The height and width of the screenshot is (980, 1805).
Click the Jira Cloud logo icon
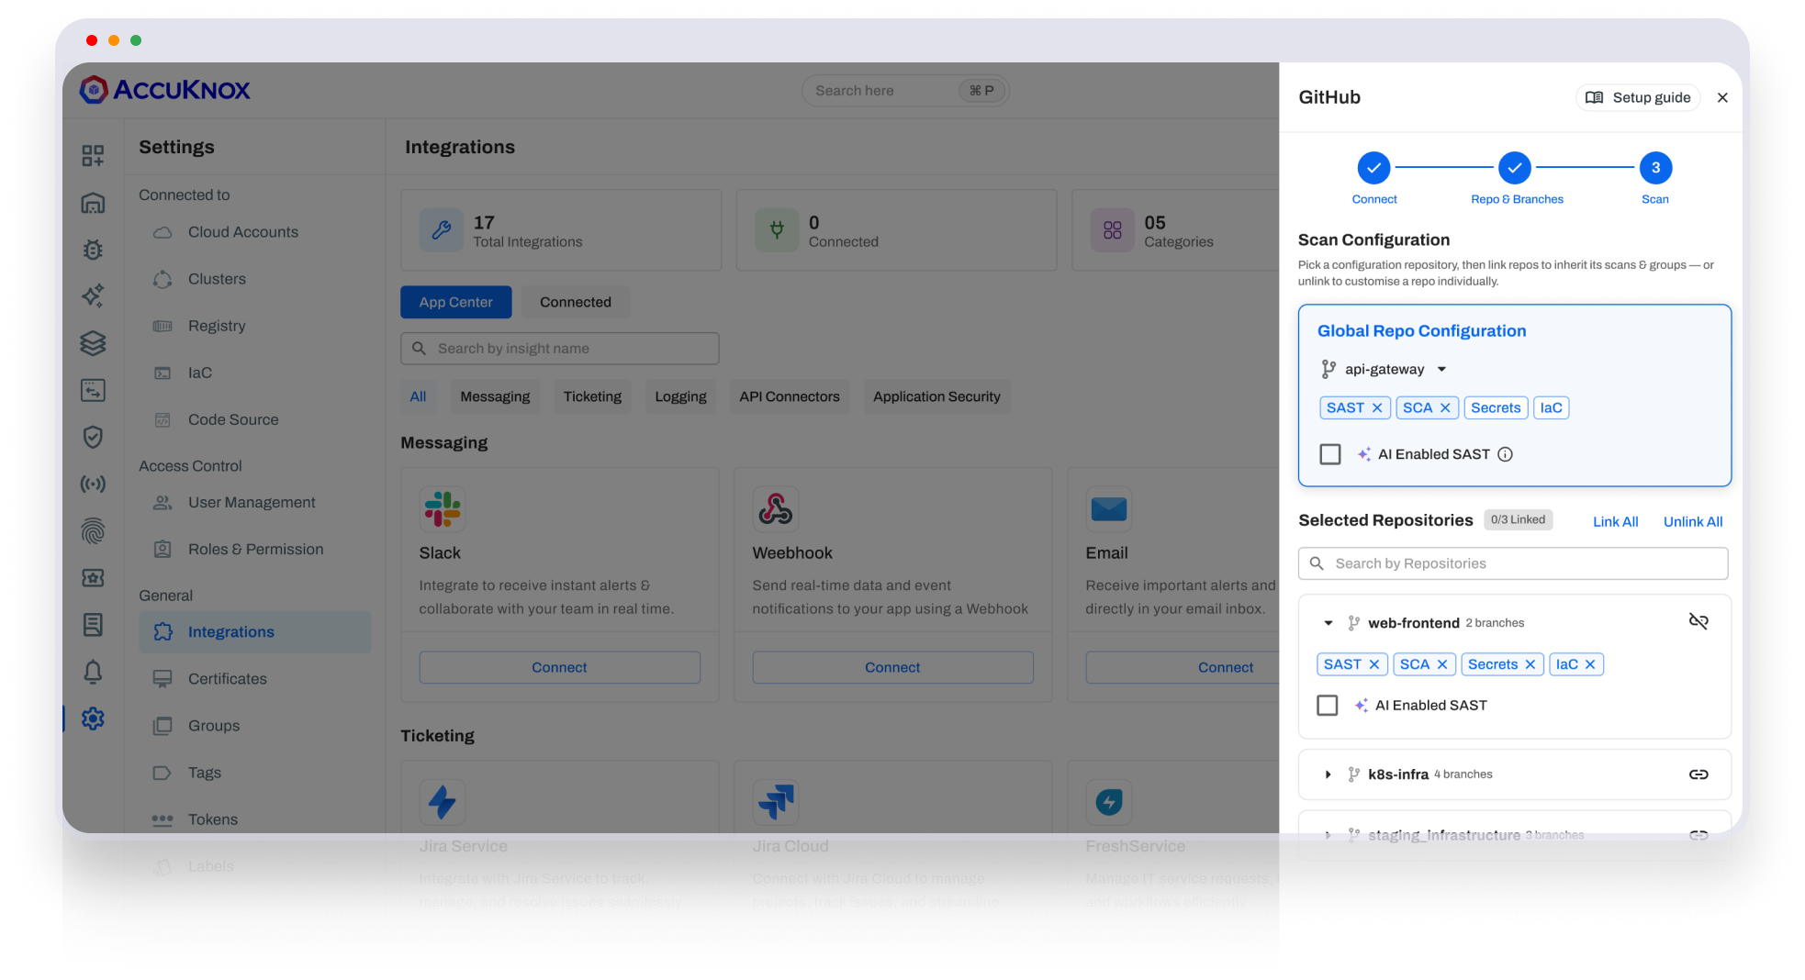[776, 802]
